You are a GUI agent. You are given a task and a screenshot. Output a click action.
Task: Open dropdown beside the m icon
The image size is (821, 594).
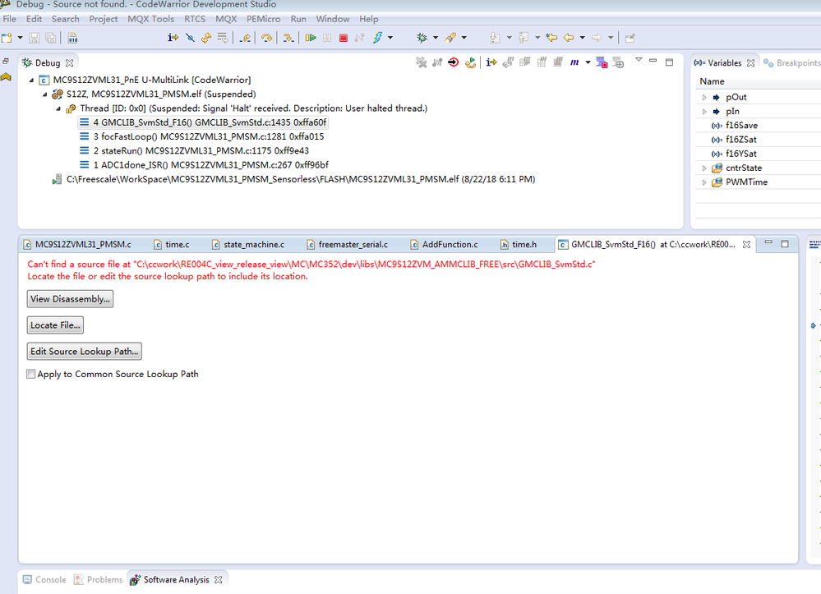coord(588,62)
